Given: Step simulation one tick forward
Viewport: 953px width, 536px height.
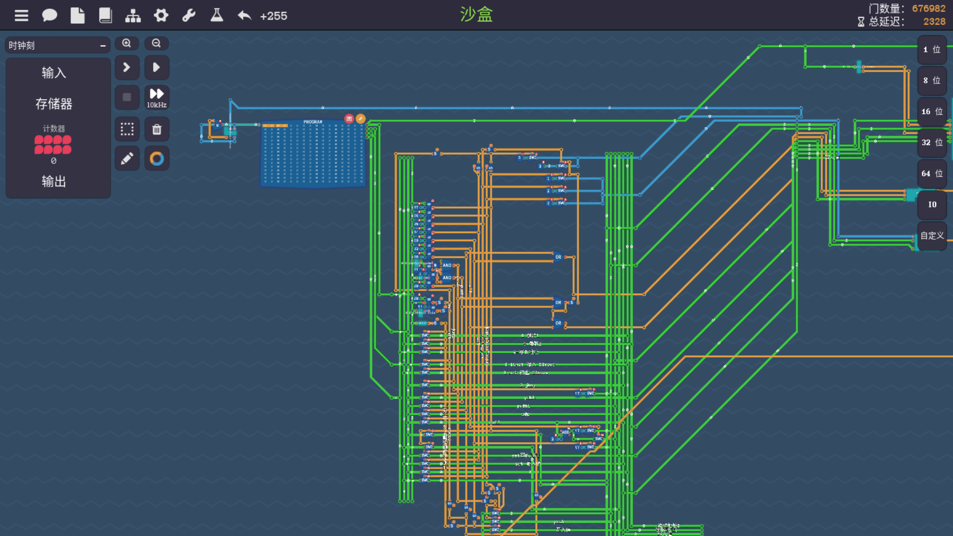Looking at the screenshot, I should tap(127, 67).
